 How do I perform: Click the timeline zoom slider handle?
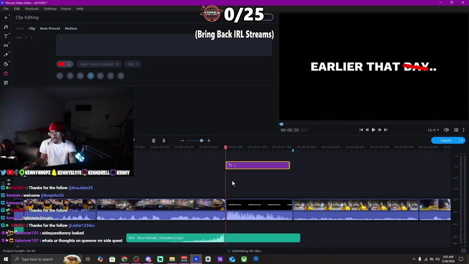[201, 140]
